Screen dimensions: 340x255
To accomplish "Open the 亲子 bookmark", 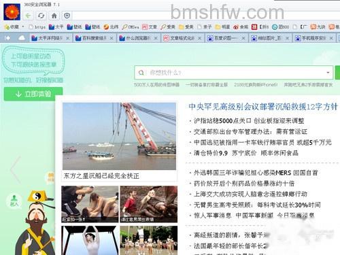I will (x=205, y=27).
